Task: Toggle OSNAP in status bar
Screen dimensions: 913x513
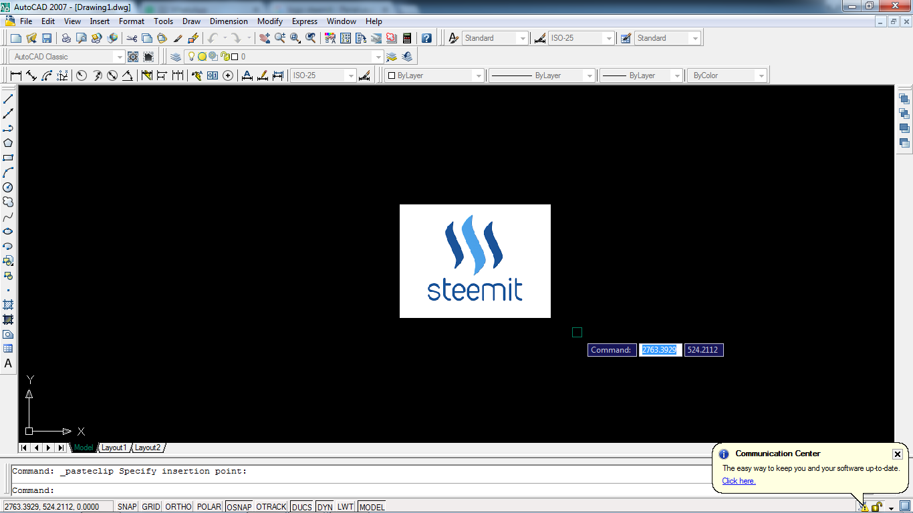Action: 239,507
